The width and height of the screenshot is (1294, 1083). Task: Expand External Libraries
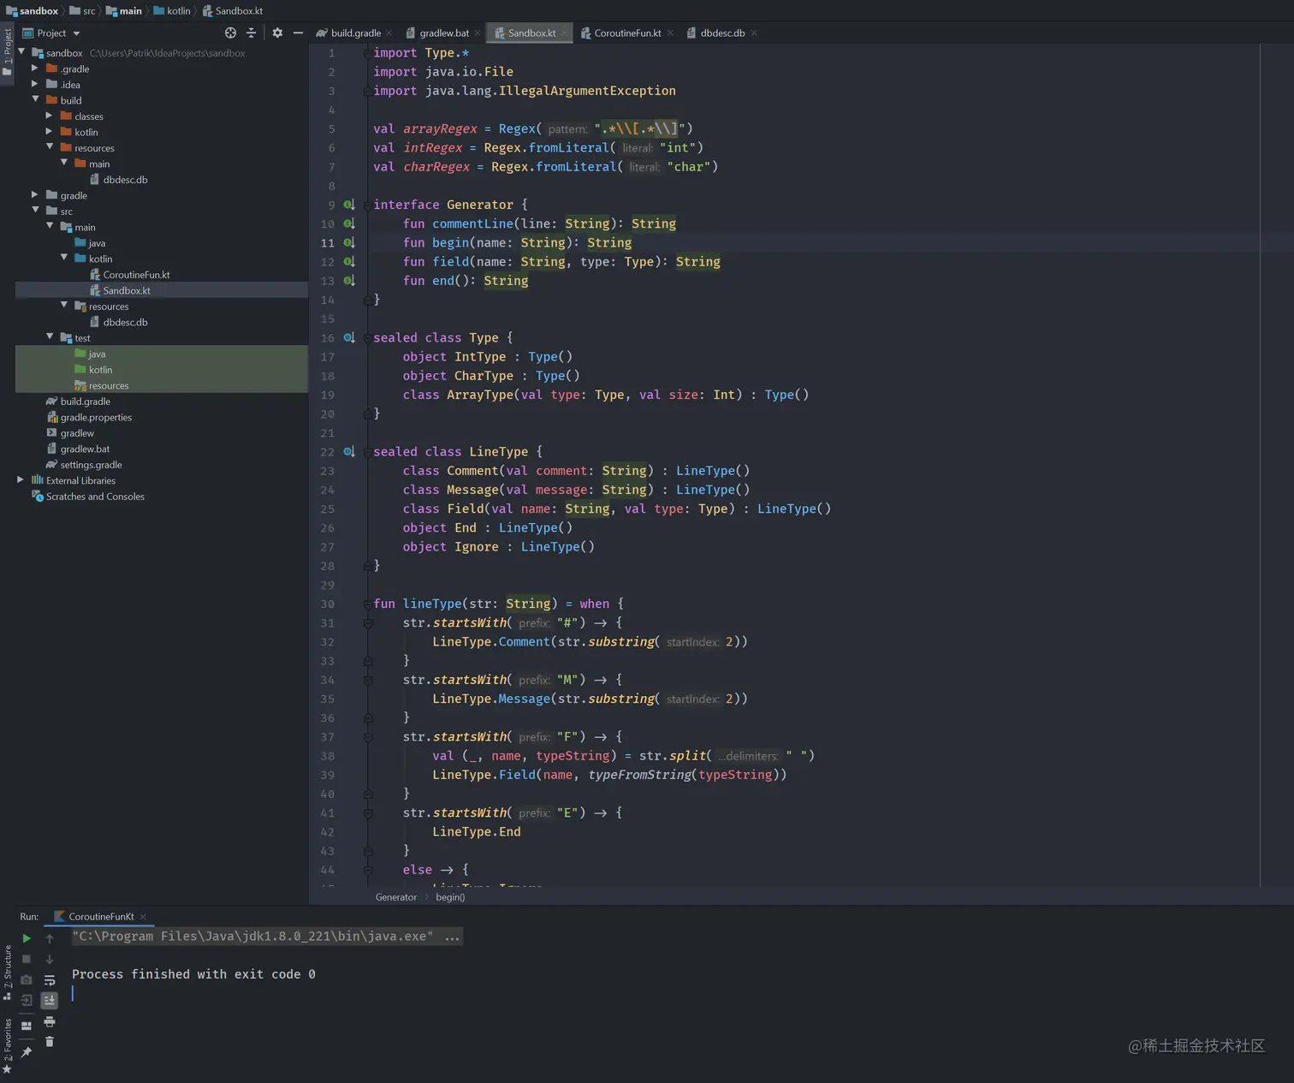(21, 480)
